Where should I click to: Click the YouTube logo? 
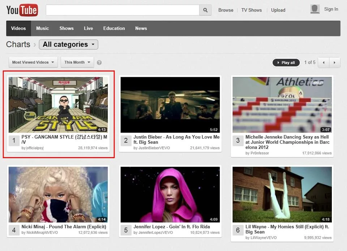tap(22, 10)
